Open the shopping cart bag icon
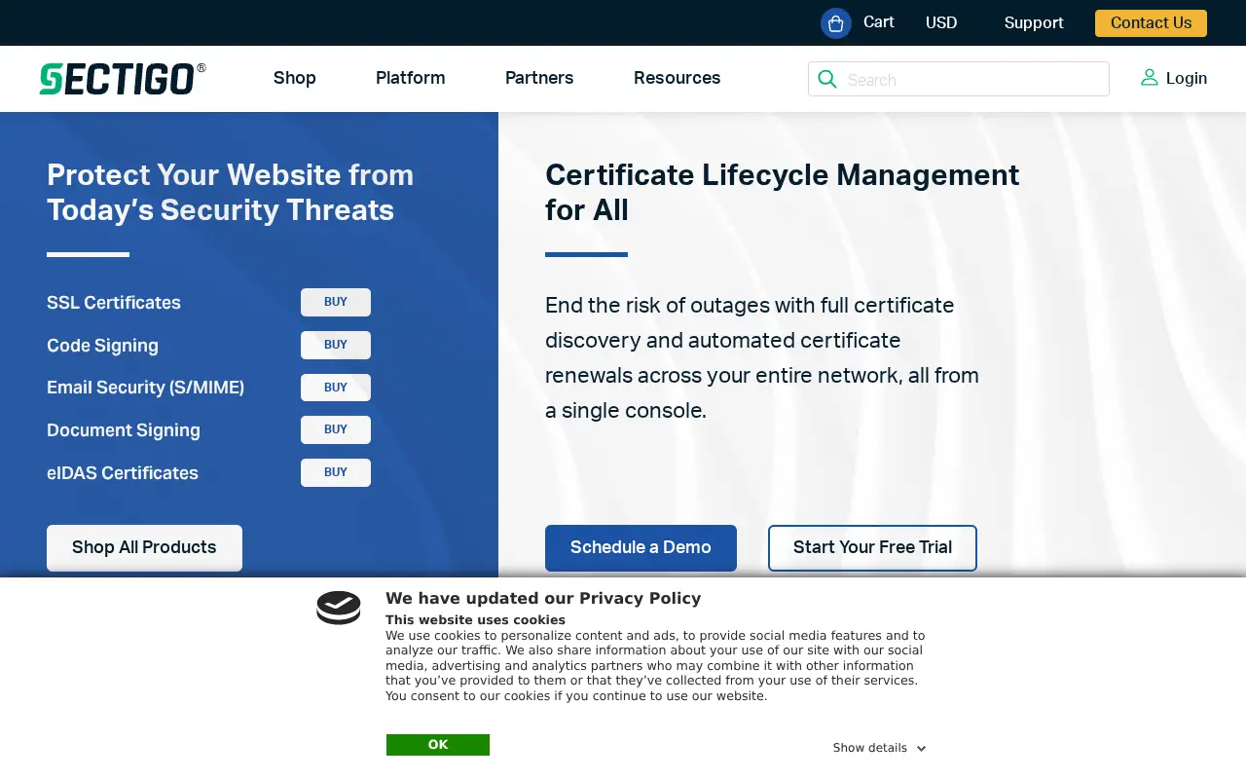 [x=835, y=23]
